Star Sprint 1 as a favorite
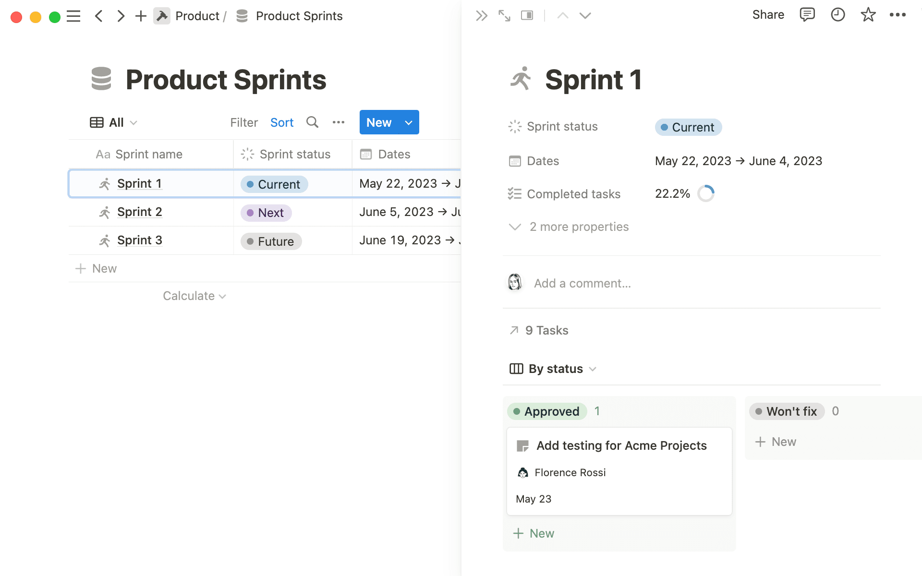The width and height of the screenshot is (922, 576). 868,15
